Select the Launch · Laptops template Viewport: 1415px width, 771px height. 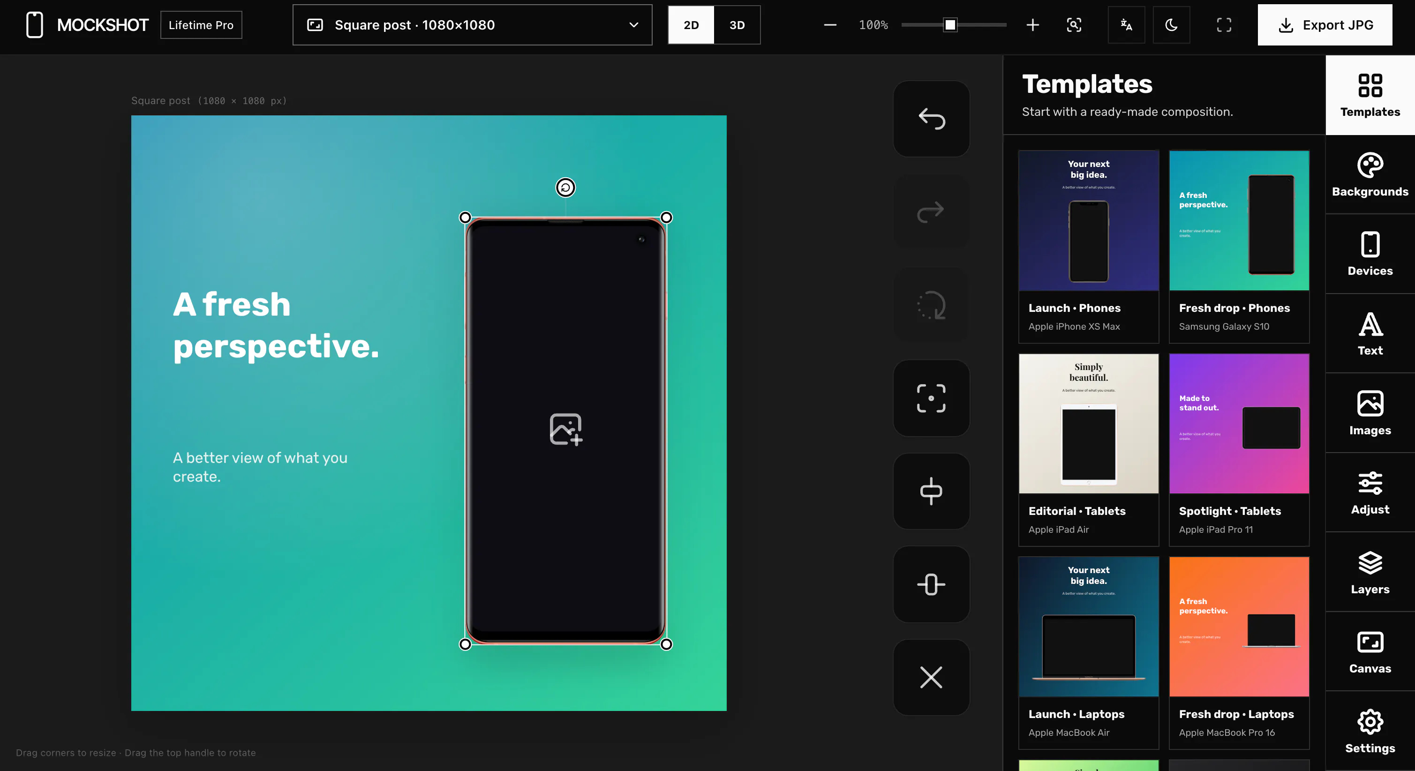(x=1088, y=653)
